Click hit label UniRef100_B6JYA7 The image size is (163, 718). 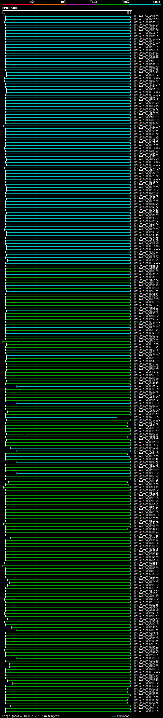click(x=146, y=627)
